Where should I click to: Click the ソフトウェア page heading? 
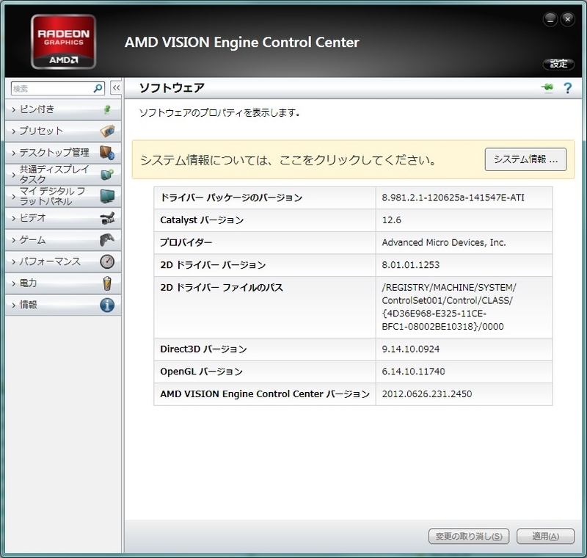coord(172,87)
